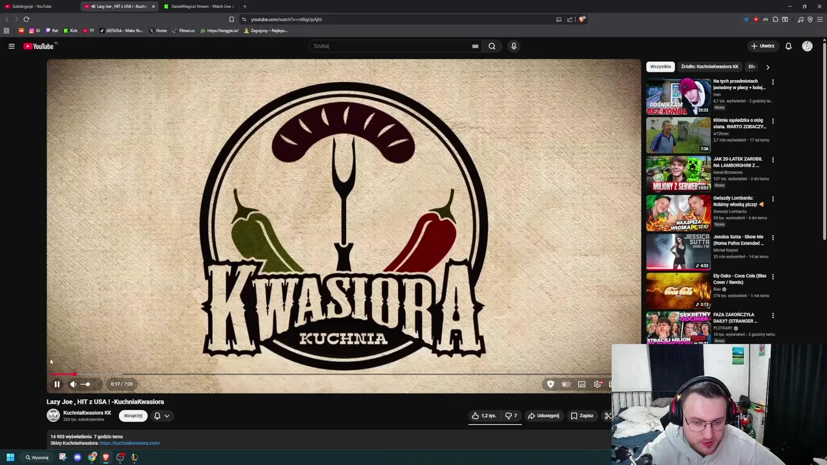Open the Windows Start menu

pos(10,457)
